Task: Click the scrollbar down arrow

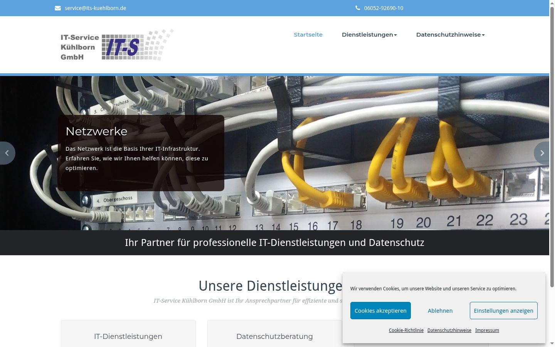Action: coord(552,344)
